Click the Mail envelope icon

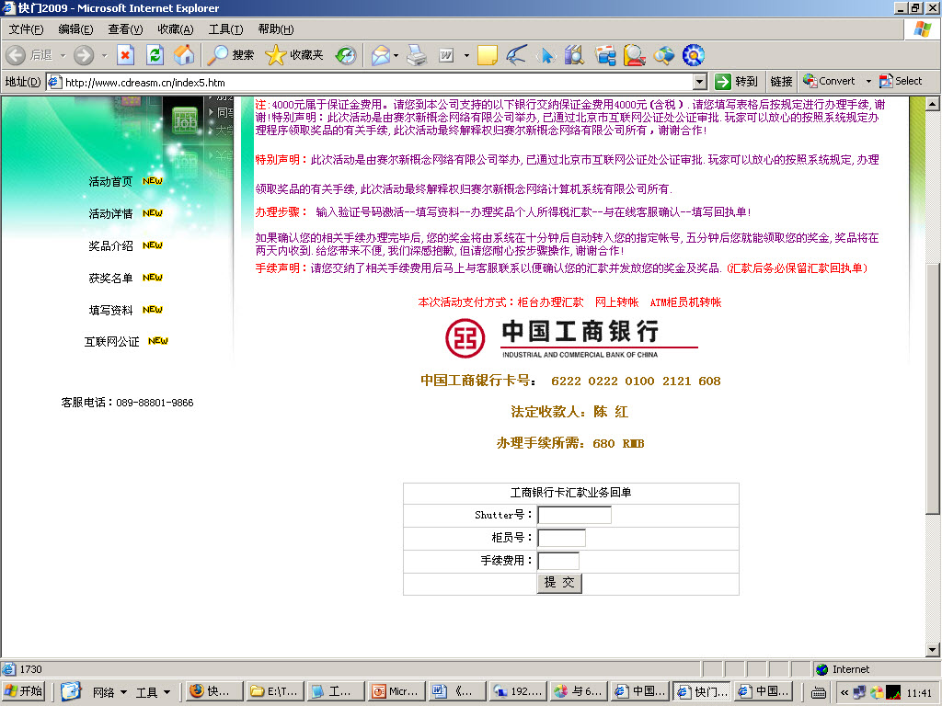380,55
